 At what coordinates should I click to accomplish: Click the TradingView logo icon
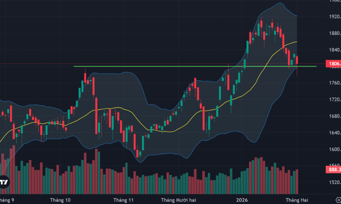pyautogui.click(x=4, y=182)
